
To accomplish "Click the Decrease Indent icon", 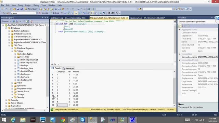I will point(109,13).
